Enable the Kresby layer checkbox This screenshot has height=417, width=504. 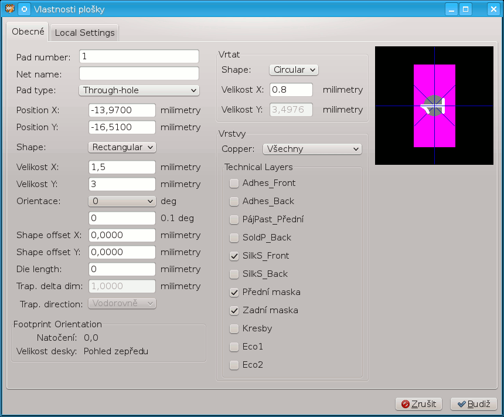pyautogui.click(x=234, y=329)
